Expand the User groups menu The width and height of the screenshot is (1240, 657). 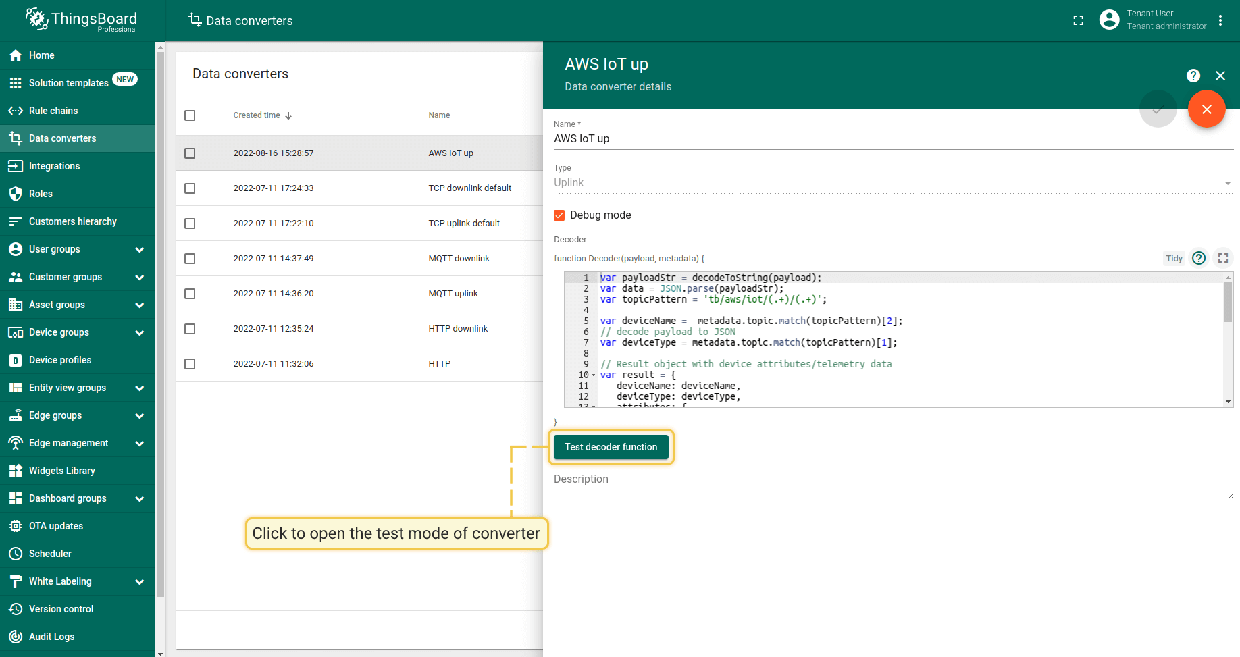(139, 250)
